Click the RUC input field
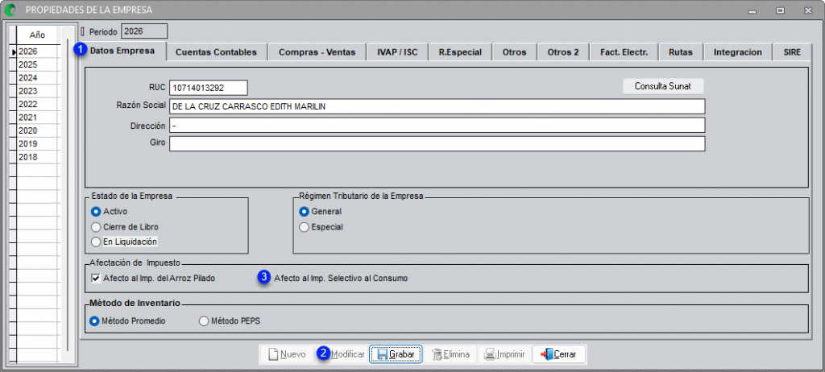 click(209, 88)
